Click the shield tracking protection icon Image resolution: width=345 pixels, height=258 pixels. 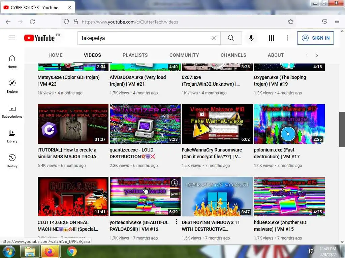coord(66,22)
